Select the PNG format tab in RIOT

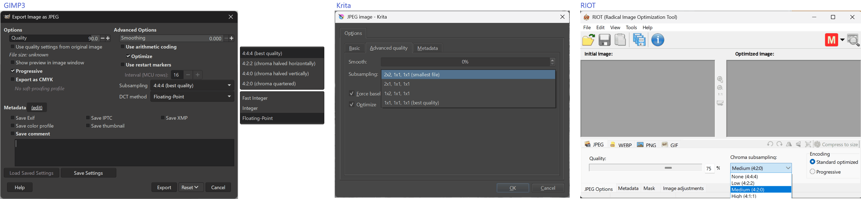tap(646, 144)
